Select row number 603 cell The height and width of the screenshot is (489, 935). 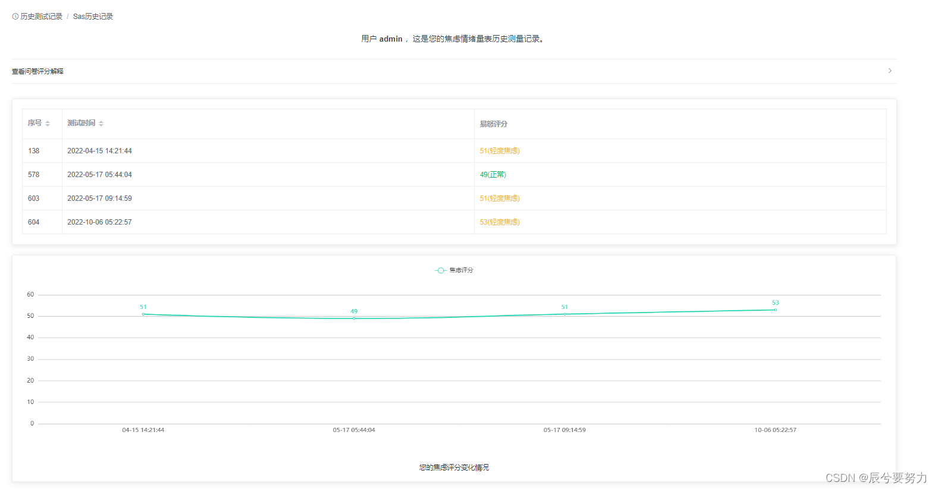[x=33, y=198]
